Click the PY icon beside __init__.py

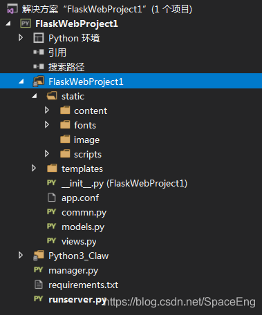click(51, 182)
